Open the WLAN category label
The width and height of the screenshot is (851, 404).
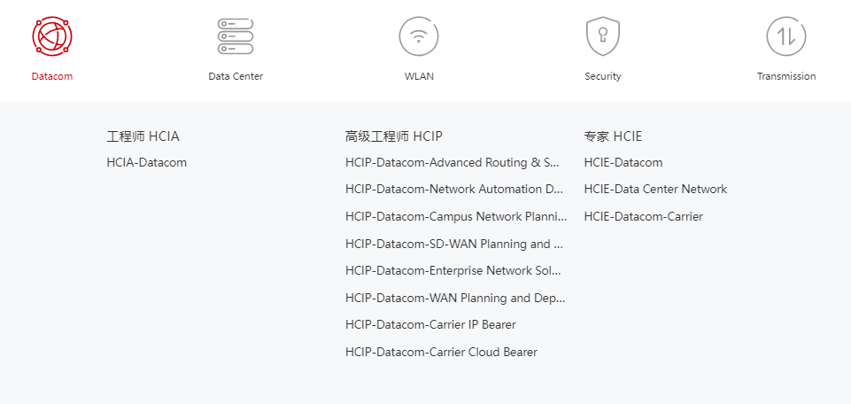pos(419,76)
